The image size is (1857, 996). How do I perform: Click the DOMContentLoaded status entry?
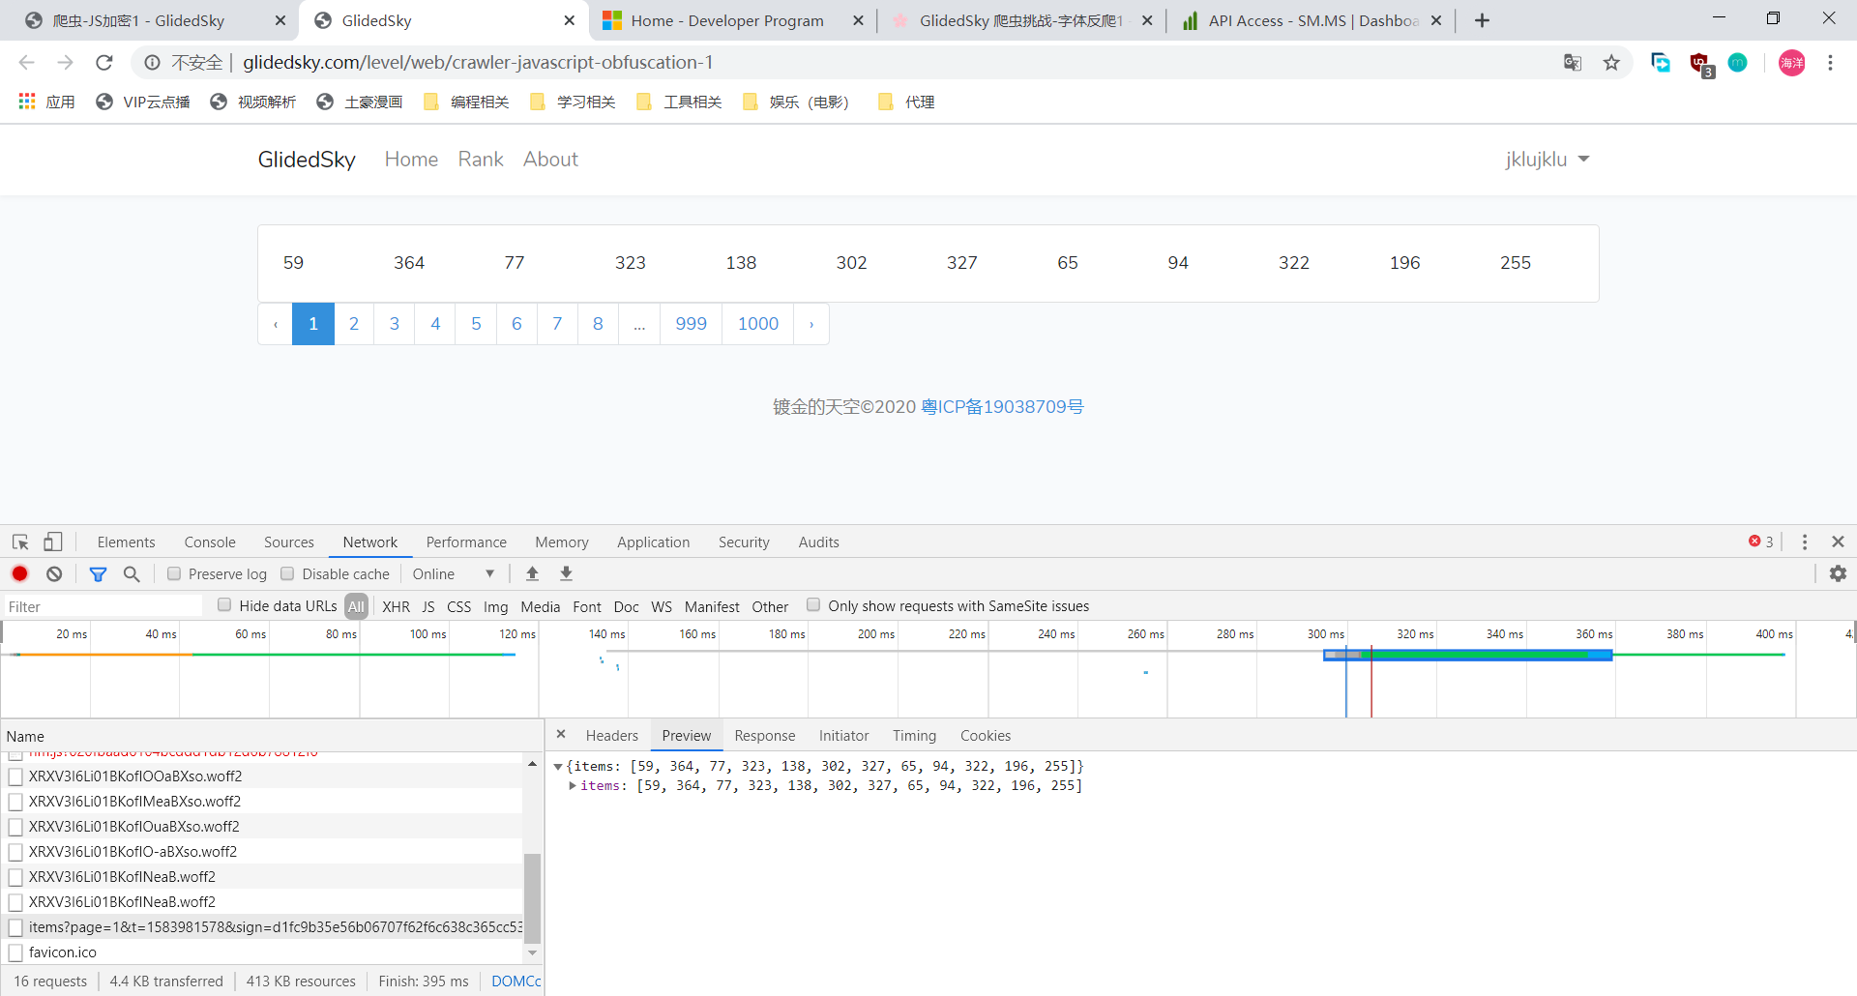tap(516, 981)
